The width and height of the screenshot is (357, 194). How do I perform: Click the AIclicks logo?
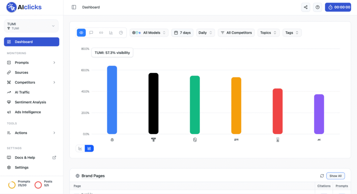pos(24,7)
